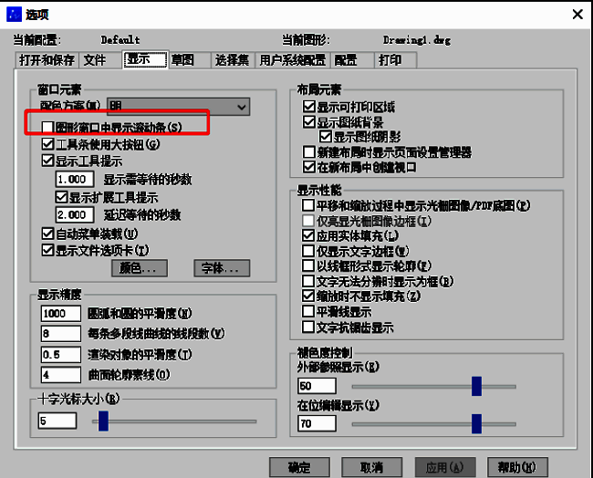Enable 新建布局时显示页面设置管理器 checkbox
The image size is (593, 478).
click(309, 152)
